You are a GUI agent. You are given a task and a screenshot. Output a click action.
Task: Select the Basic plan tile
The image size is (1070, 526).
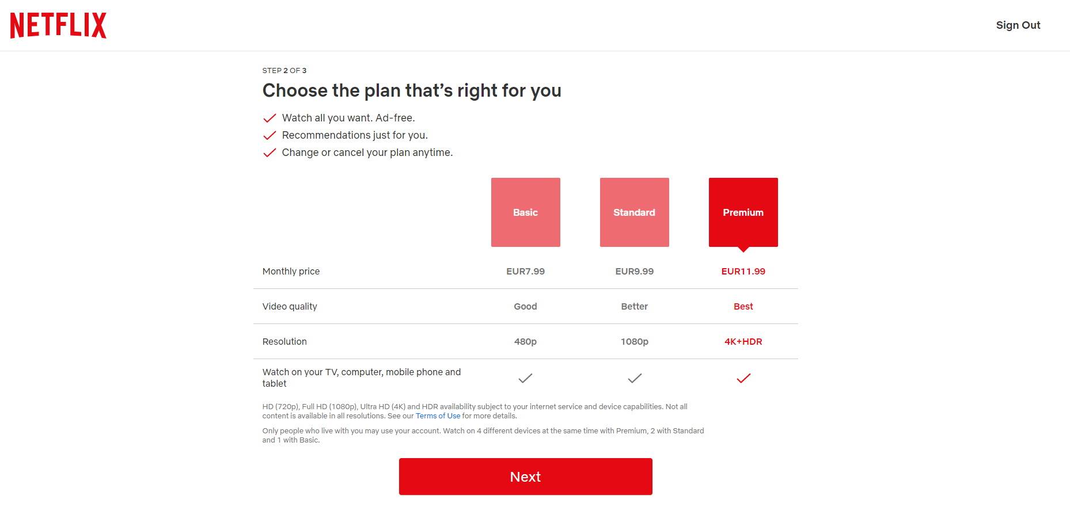pos(525,212)
